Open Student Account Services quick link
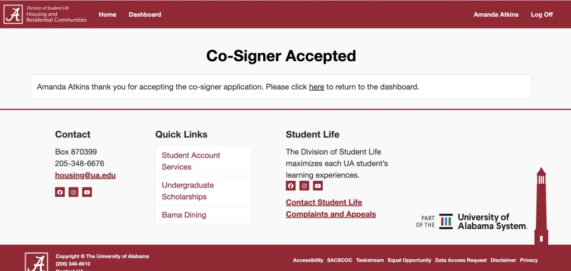 click(191, 161)
